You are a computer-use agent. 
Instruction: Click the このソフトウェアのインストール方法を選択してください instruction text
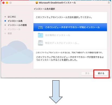(64, 17)
